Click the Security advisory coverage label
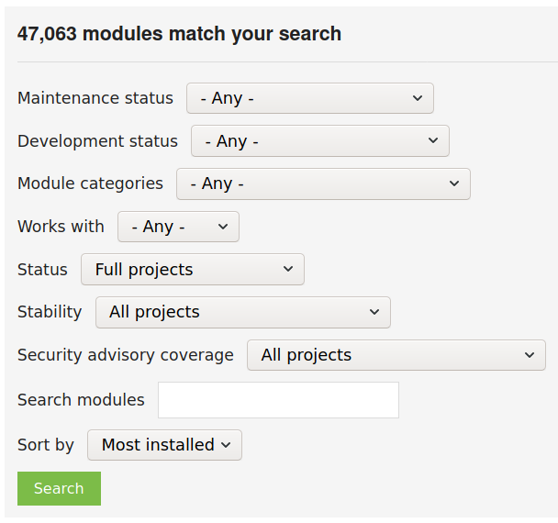Viewport: 558px width, 523px height. click(x=126, y=355)
